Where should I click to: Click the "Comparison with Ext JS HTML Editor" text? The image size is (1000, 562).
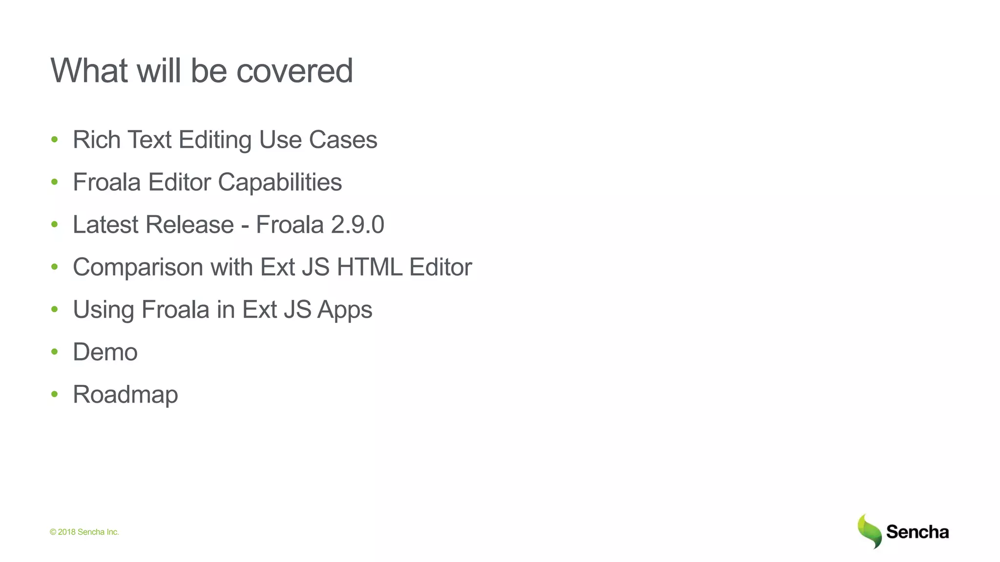click(272, 267)
